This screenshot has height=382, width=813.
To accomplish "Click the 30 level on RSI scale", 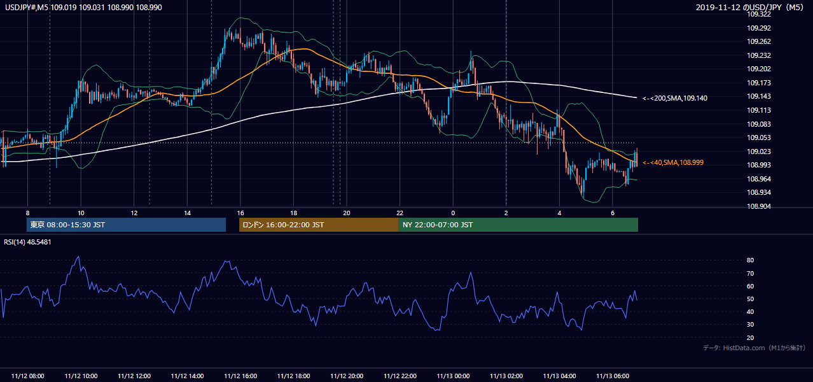I will tap(750, 325).
